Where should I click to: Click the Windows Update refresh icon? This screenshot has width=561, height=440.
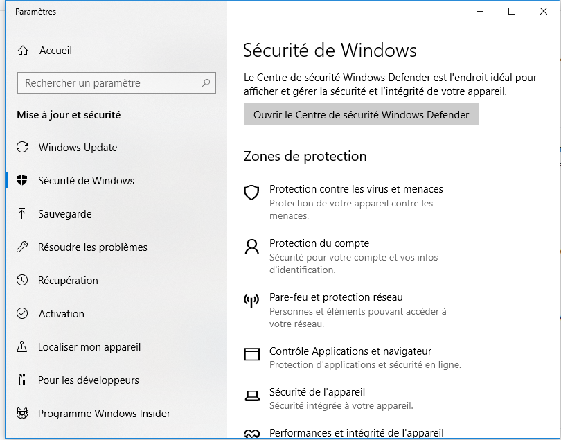[22, 147]
